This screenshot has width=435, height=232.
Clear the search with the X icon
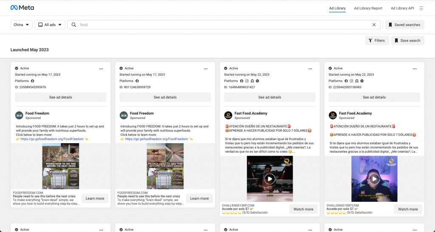pyautogui.click(x=374, y=25)
